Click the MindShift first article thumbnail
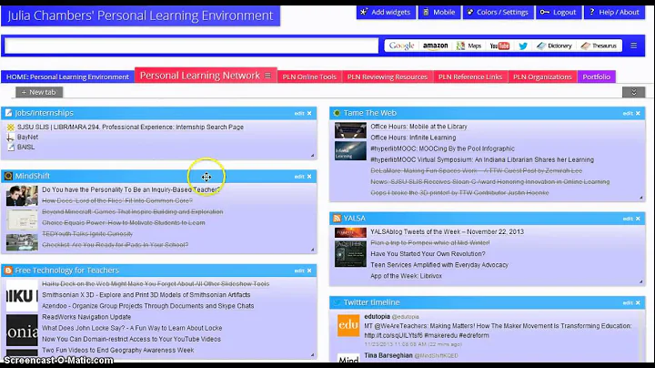Screen dimensions: 655x368 (x=22, y=196)
